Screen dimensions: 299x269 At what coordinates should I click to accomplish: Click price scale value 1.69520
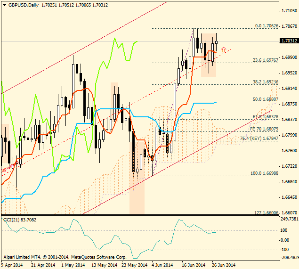tap(289, 73)
